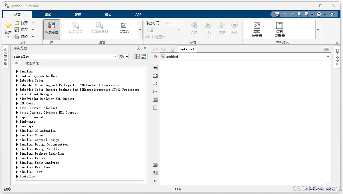Switch to the APP ribbon tab
This screenshot has width=343, height=194.
point(138,15)
